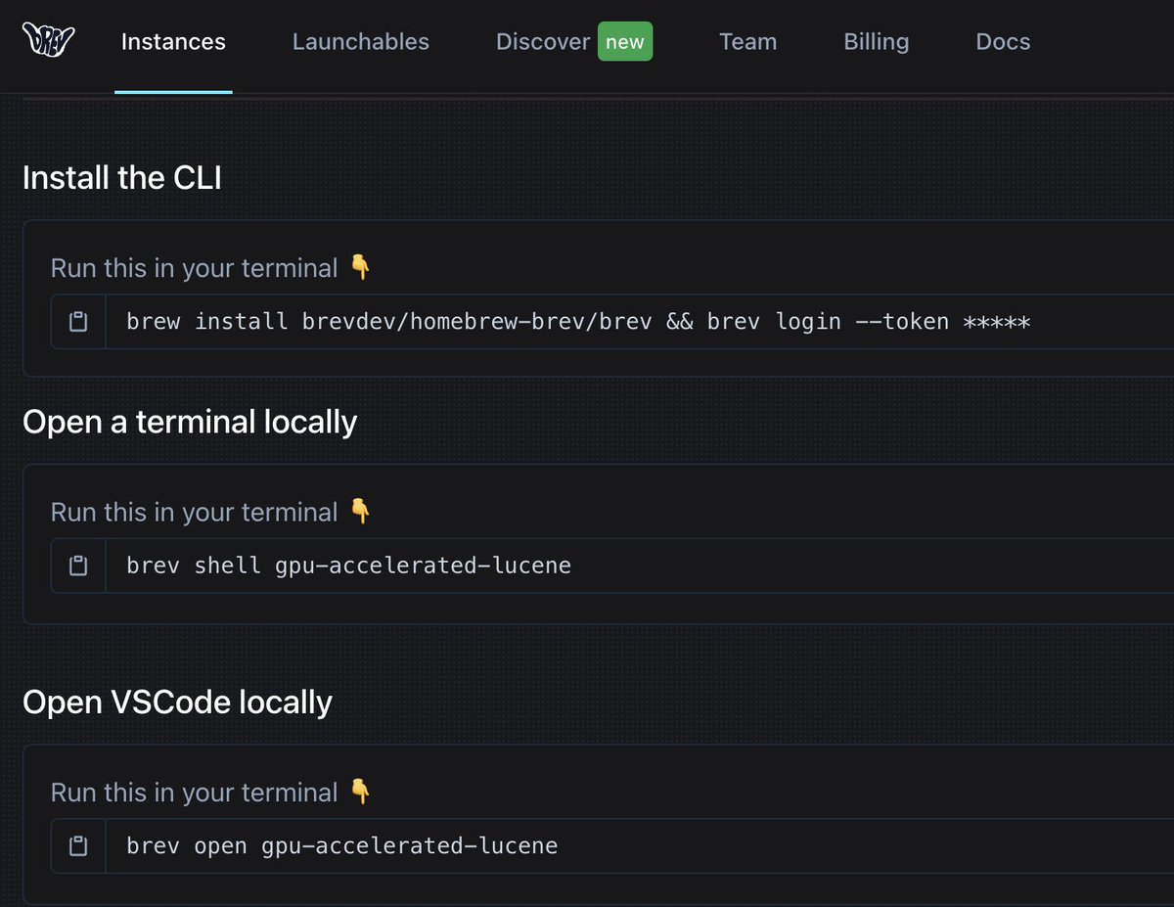Screen dimensions: 1174x907
Task: Select the 'brev open gpu-accelerated-lucene' command text
Action: pos(342,846)
